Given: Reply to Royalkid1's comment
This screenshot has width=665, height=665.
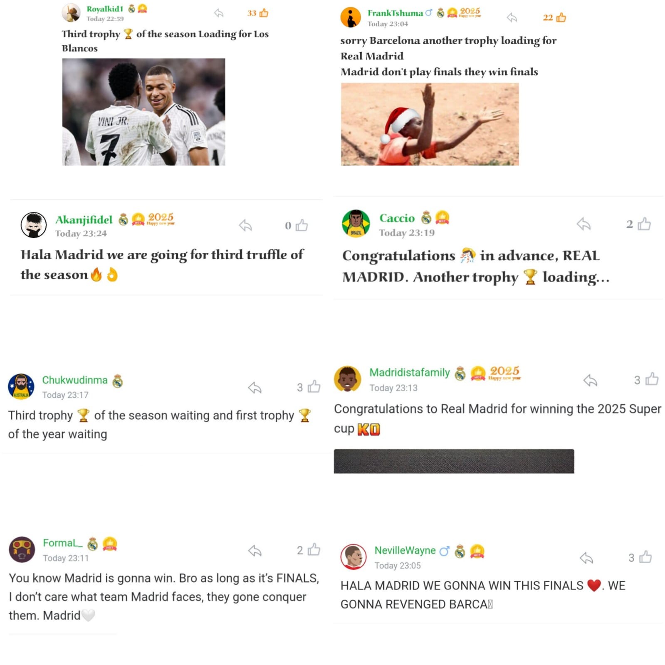Looking at the screenshot, I should click(x=219, y=13).
